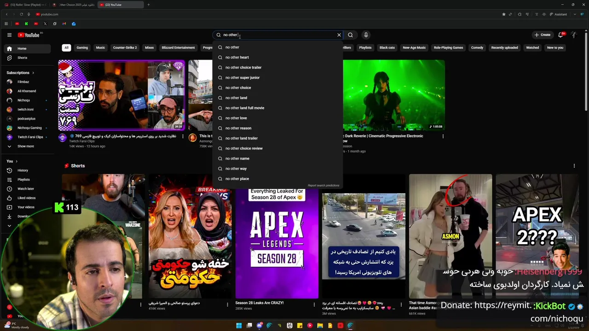Click the magnifier search button
This screenshot has width=589, height=331.
pyautogui.click(x=350, y=35)
